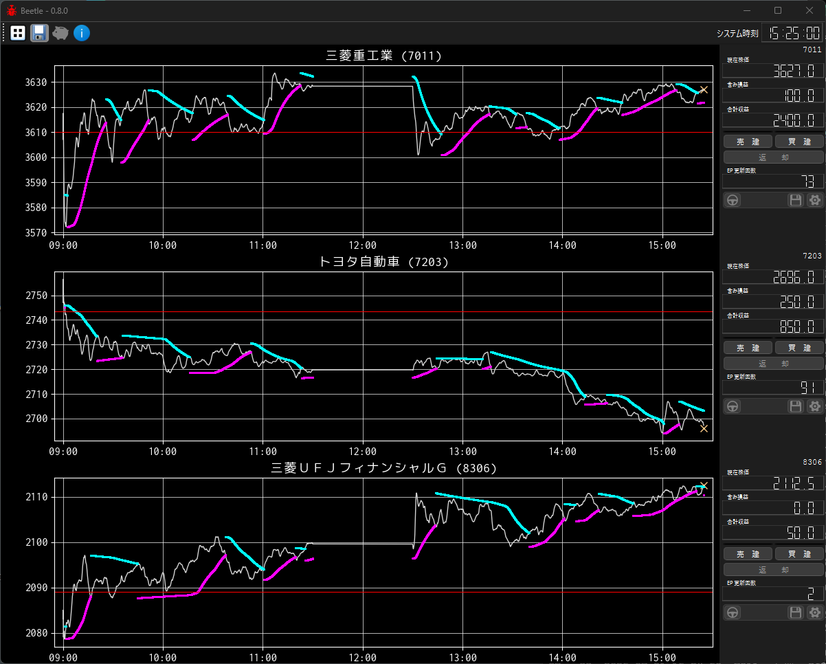Click 買建 buy button for 7011

[799, 142]
